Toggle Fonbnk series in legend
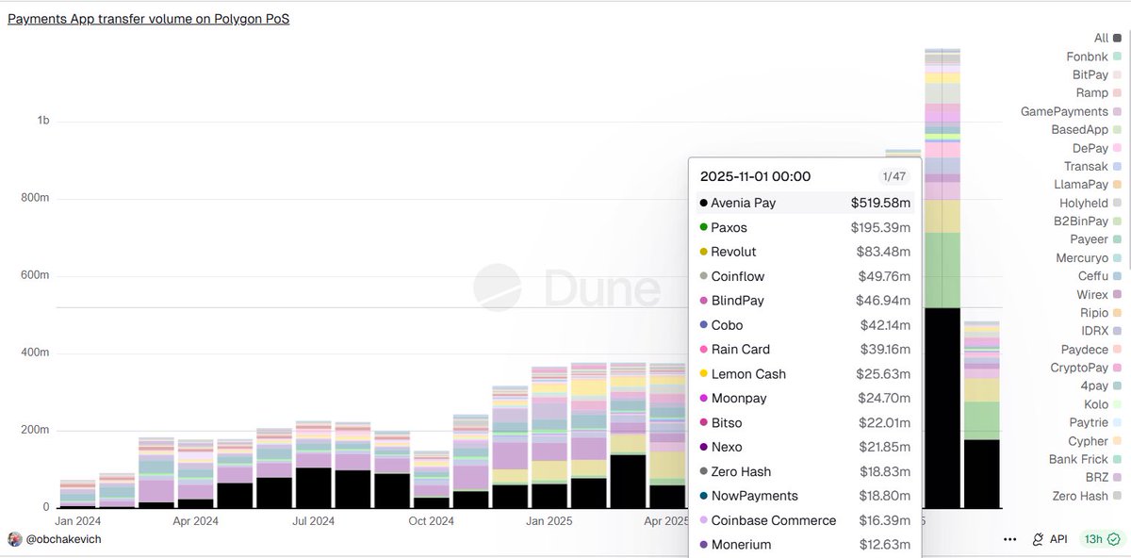The image size is (1131, 558). [1093, 57]
